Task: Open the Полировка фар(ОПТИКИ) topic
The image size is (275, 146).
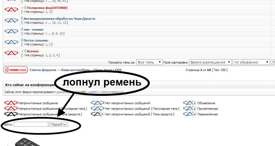Action: click(47, 8)
